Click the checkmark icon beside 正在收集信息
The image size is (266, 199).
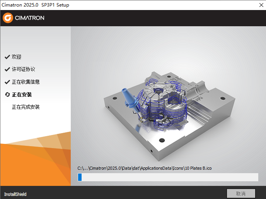7,82
